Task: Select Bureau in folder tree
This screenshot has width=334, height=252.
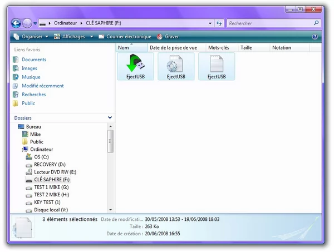Action: click(33, 127)
